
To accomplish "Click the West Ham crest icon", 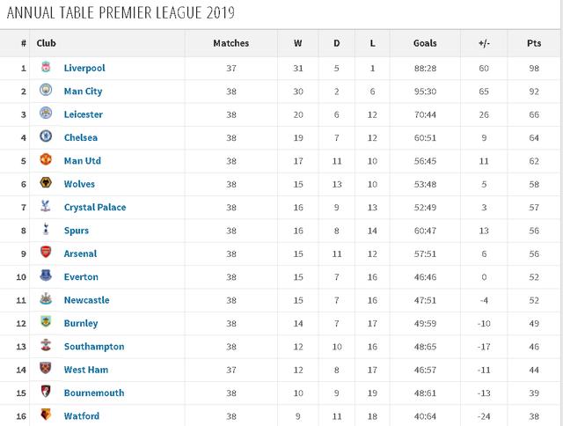I will [x=46, y=368].
